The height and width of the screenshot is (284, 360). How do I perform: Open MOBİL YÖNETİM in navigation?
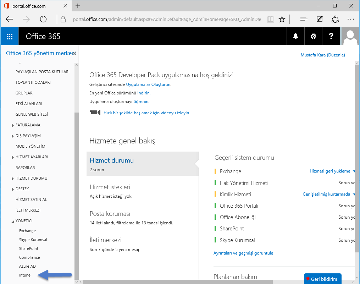point(30,146)
